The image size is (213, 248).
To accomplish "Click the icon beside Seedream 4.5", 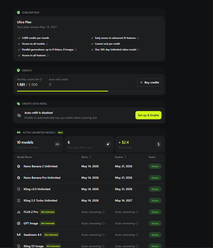I will tap(19, 235).
